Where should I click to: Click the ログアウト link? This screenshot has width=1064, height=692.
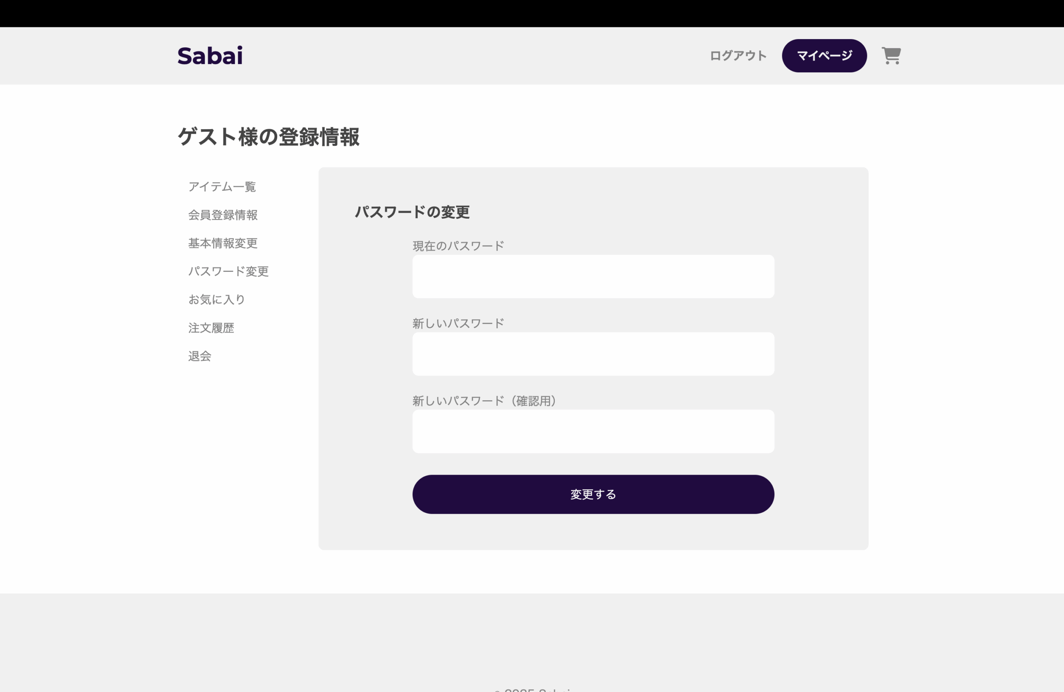click(x=738, y=56)
